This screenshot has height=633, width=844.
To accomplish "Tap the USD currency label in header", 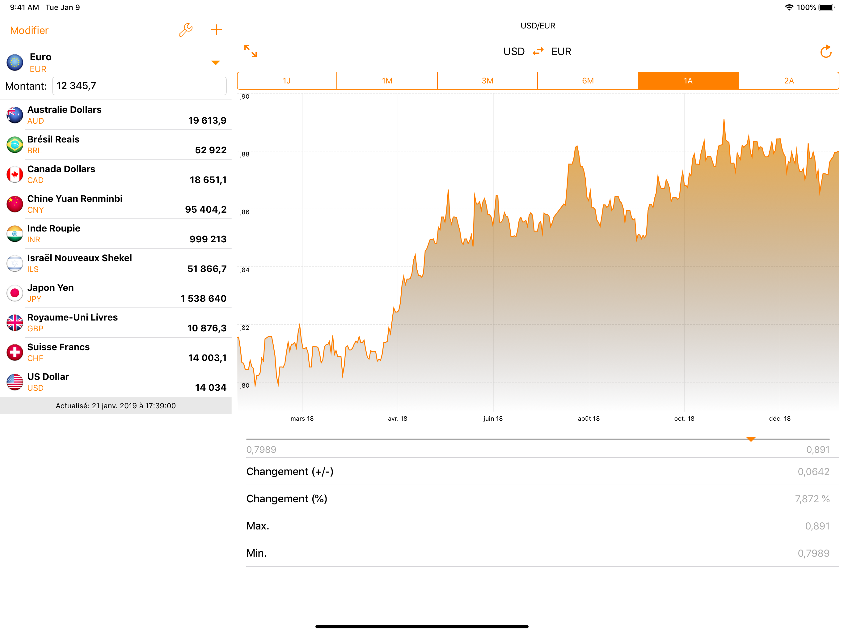I will (x=513, y=52).
